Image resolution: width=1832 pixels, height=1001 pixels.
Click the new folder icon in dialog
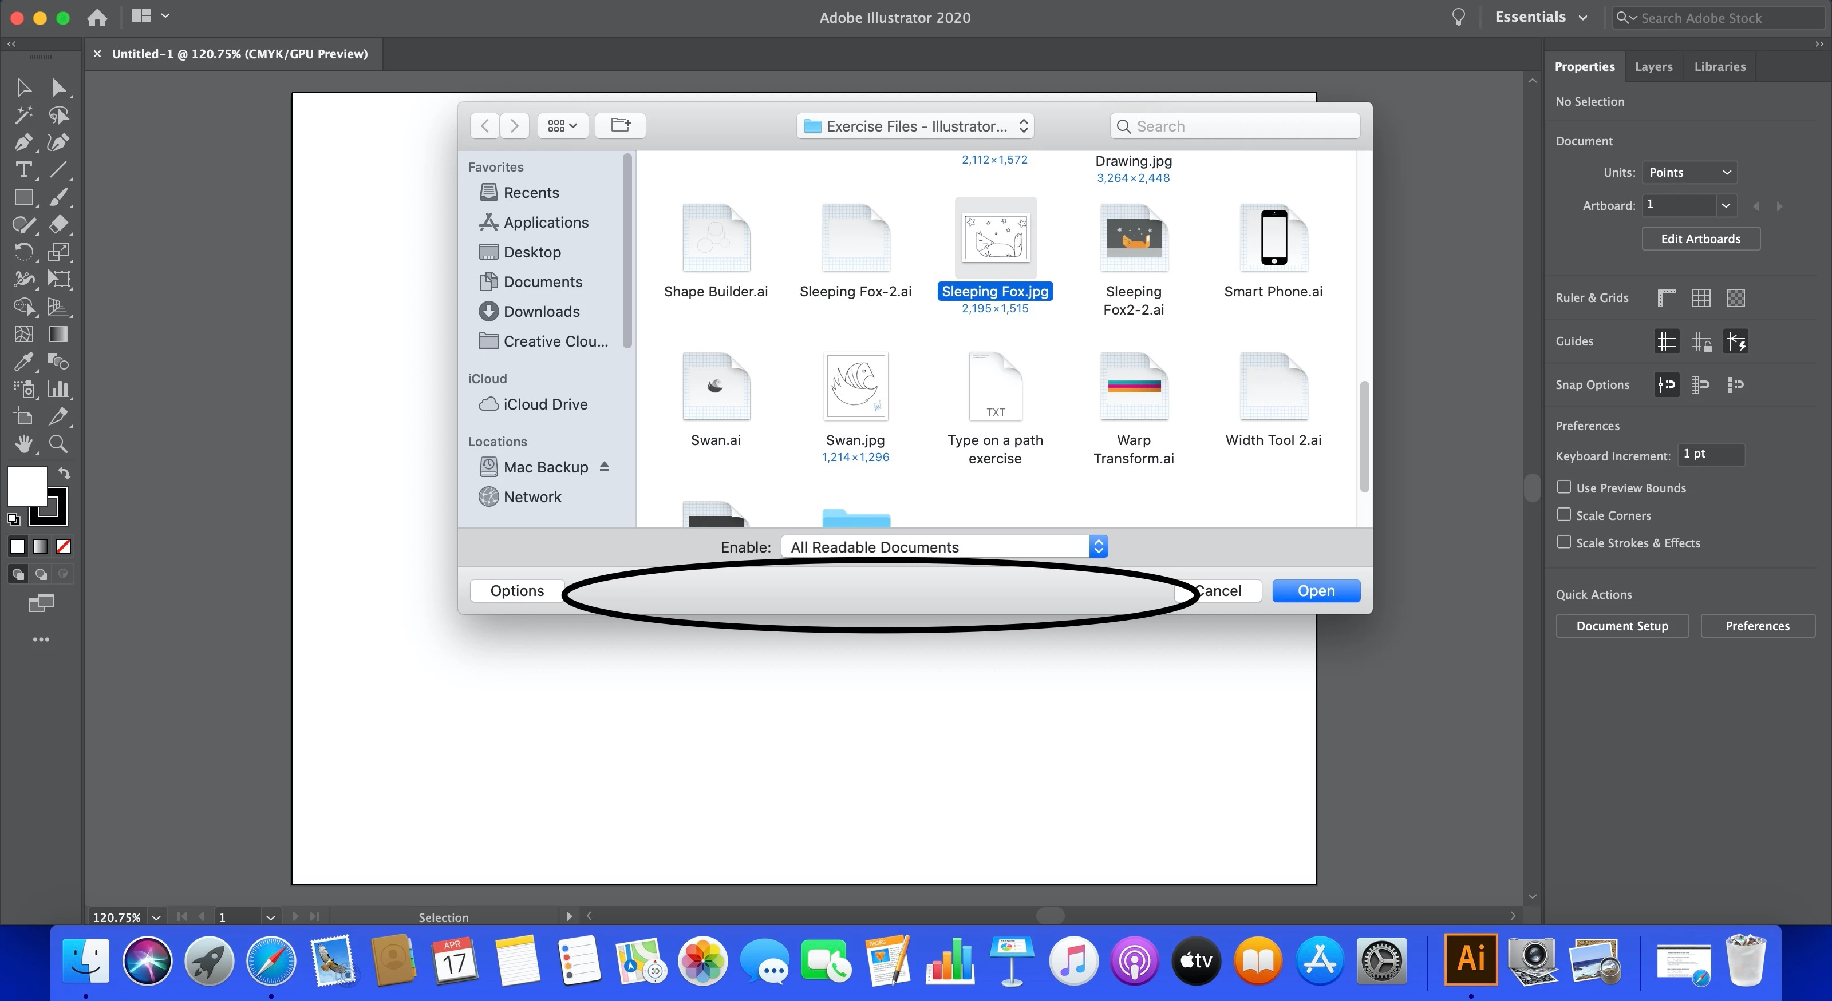(x=620, y=126)
